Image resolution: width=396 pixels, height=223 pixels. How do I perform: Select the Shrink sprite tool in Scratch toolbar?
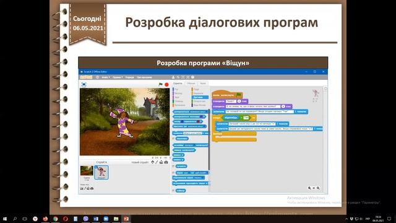(x=187, y=77)
